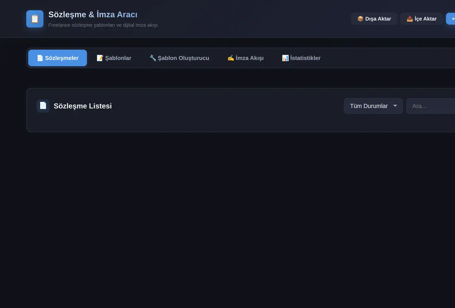
Task: Click the Freelance sözleşme şablonları subtitle
Action: (103, 25)
